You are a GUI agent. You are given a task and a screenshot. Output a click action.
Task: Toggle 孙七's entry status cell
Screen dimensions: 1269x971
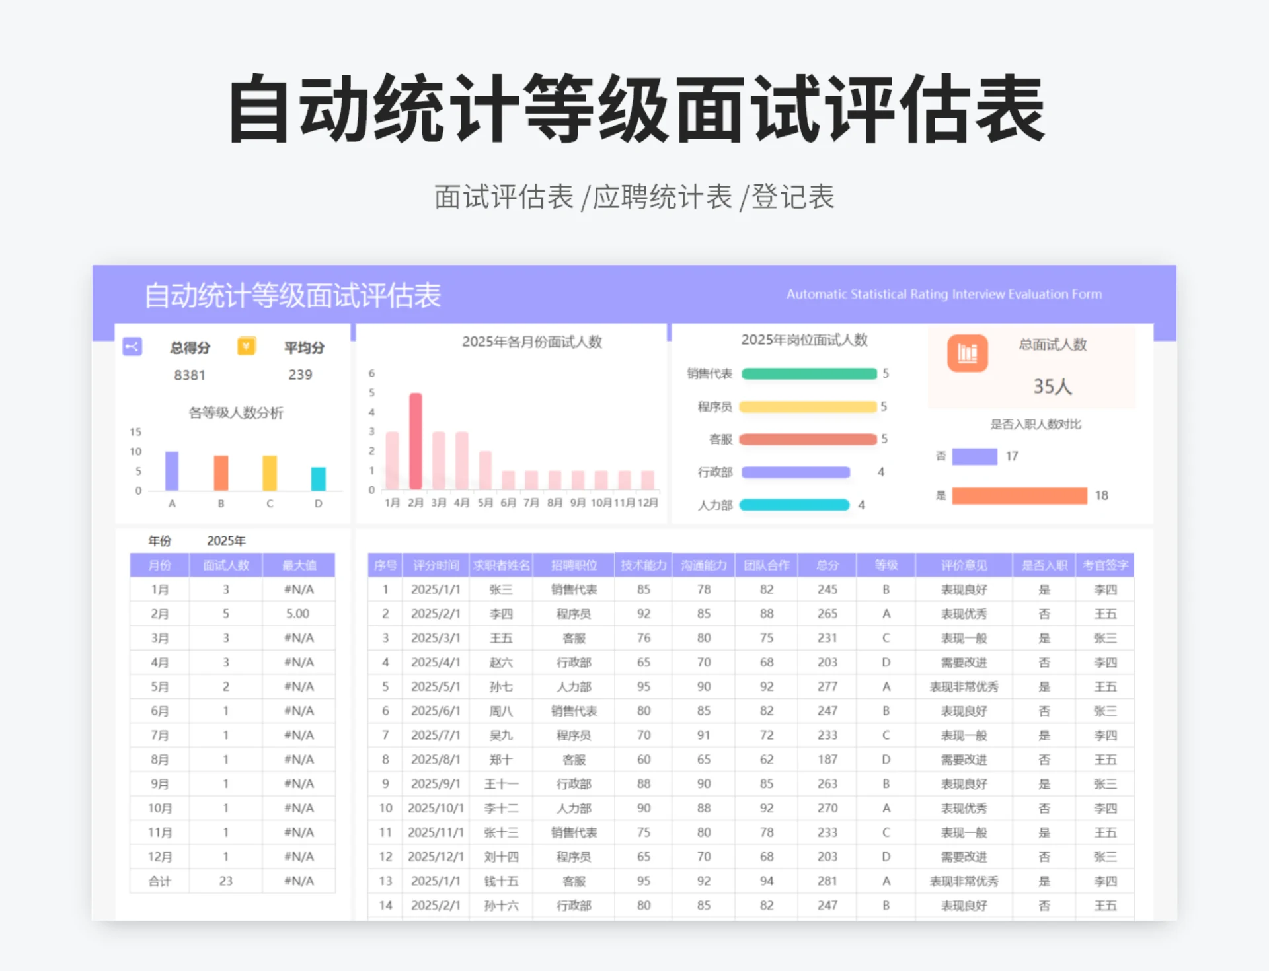[1044, 686]
